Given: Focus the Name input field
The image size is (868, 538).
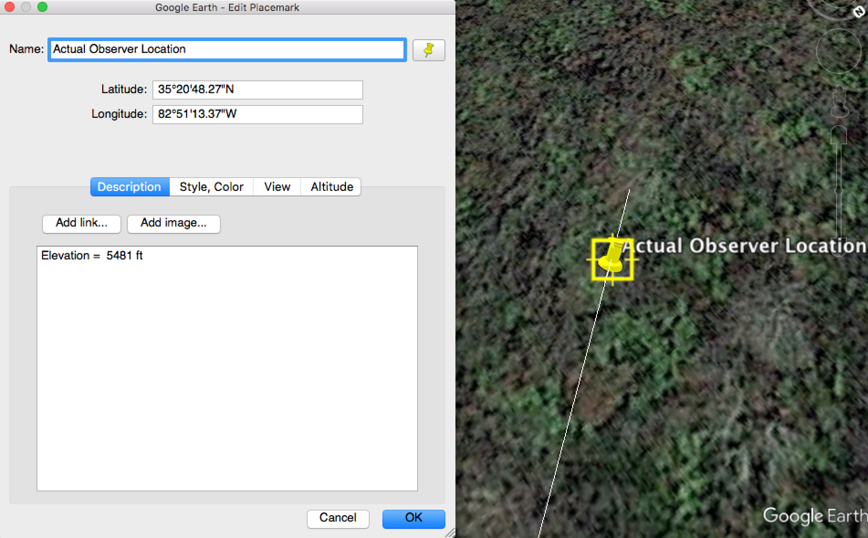Looking at the screenshot, I should coord(227,49).
